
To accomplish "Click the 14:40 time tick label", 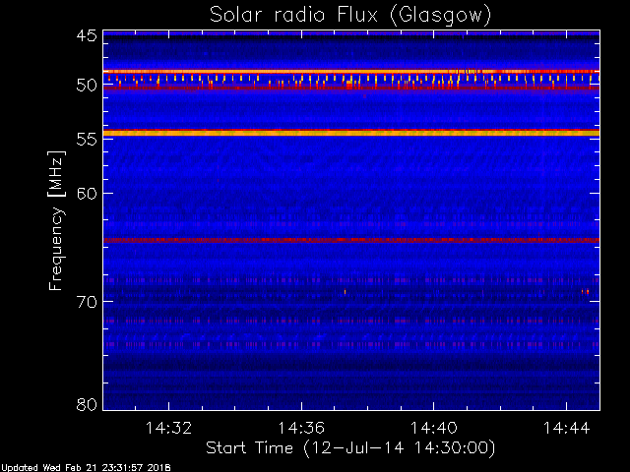I will tap(433, 428).
